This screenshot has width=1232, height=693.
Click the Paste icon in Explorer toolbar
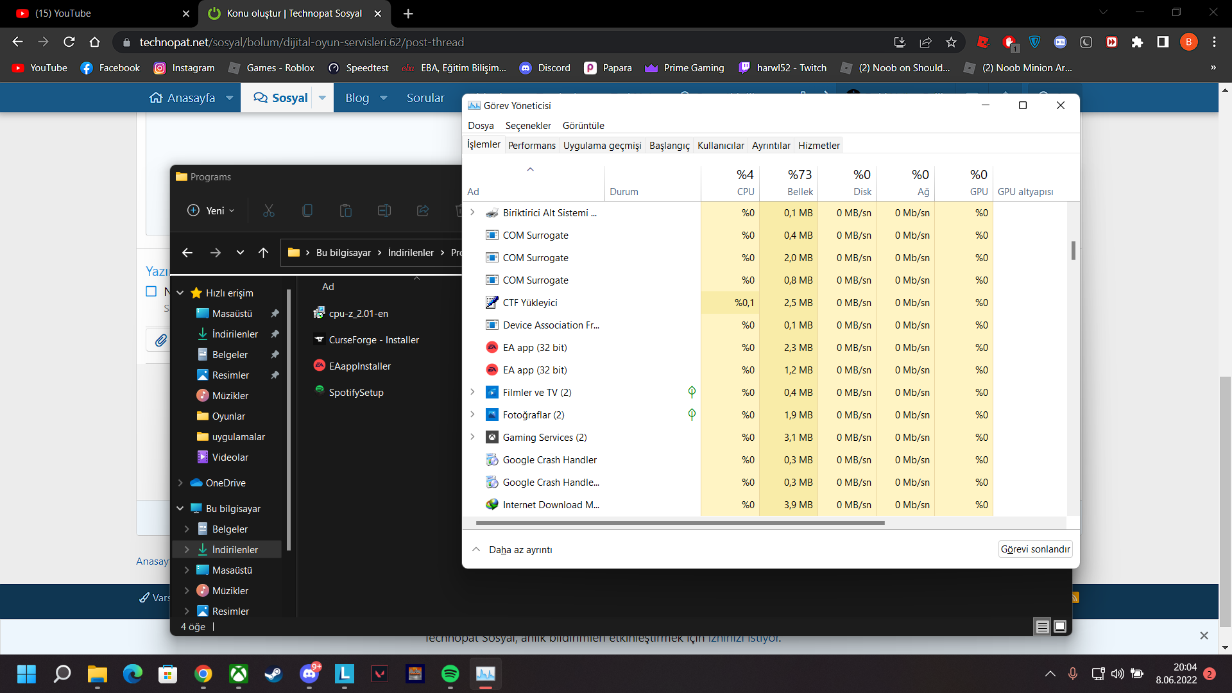click(346, 210)
